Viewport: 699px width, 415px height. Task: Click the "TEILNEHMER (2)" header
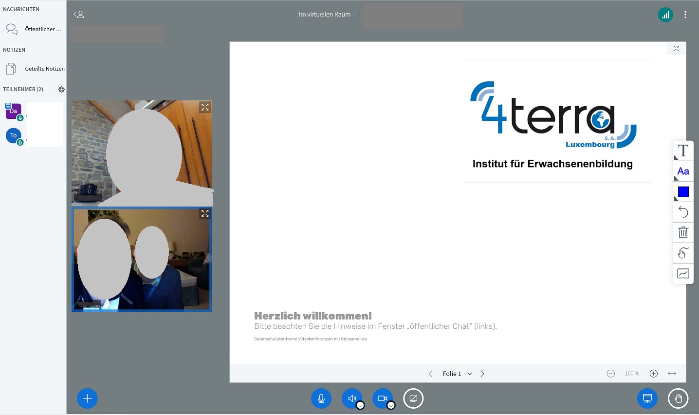[x=23, y=90]
